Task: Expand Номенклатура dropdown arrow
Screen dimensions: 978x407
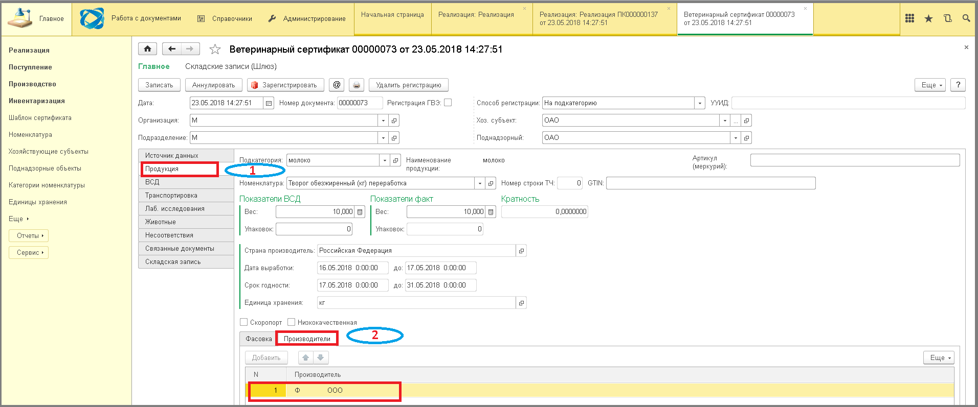Action: pos(480,183)
